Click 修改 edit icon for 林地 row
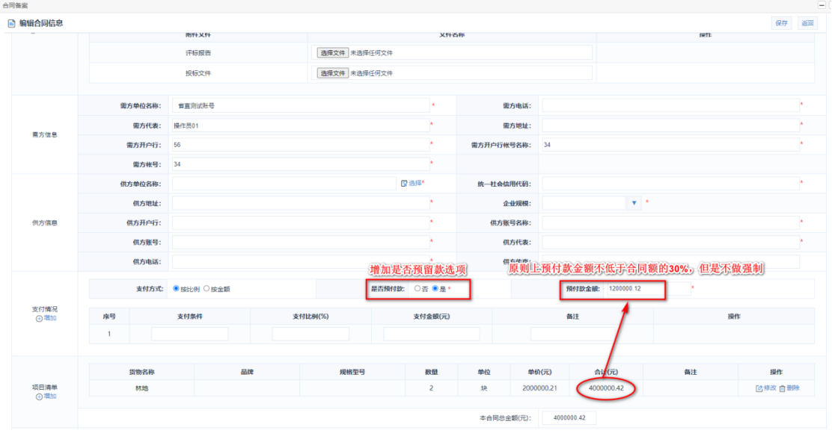The width and height of the screenshot is (832, 442). [759, 388]
